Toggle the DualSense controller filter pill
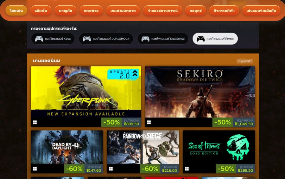This screenshot has width=285, height=179. (x=163, y=39)
